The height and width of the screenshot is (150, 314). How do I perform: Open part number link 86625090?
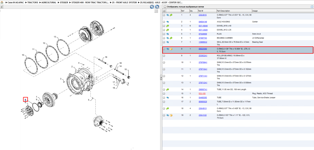tap(203, 49)
